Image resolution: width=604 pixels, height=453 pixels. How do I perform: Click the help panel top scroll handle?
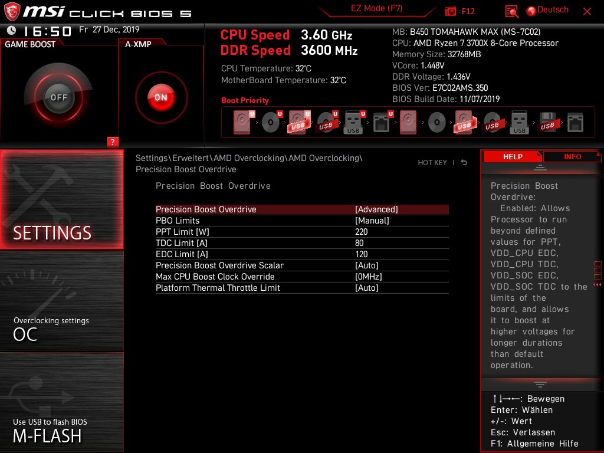pos(540,168)
